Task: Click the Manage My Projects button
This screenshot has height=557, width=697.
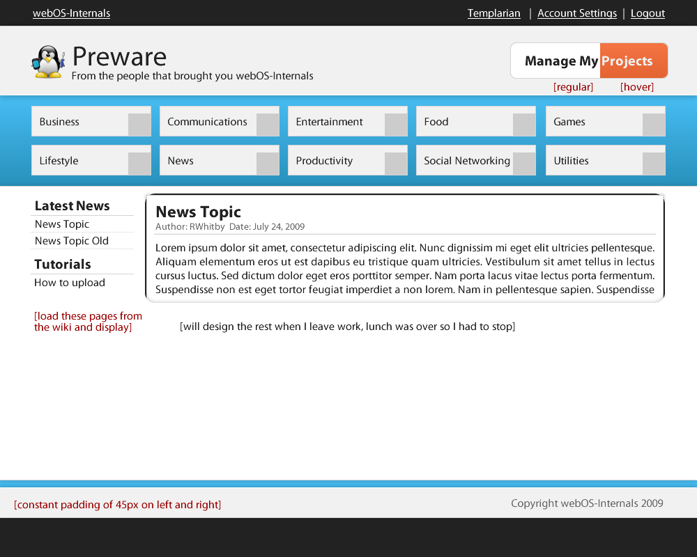Action: tap(589, 61)
